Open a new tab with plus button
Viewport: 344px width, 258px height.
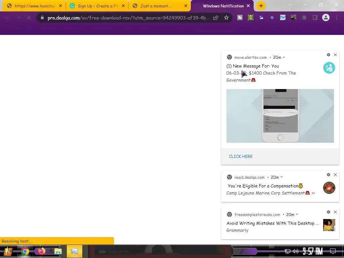(261, 6)
